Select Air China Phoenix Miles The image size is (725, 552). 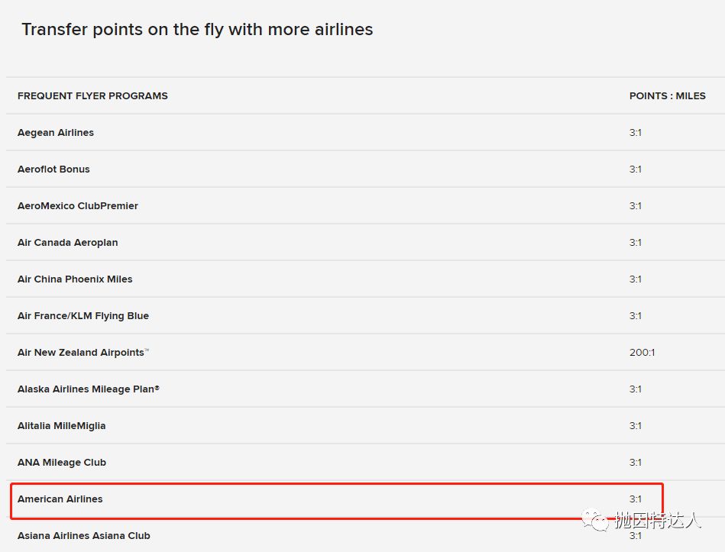pyautogui.click(x=75, y=279)
